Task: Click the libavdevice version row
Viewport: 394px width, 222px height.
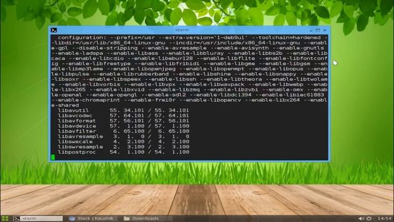Action: pyautogui.click(x=123, y=126)
